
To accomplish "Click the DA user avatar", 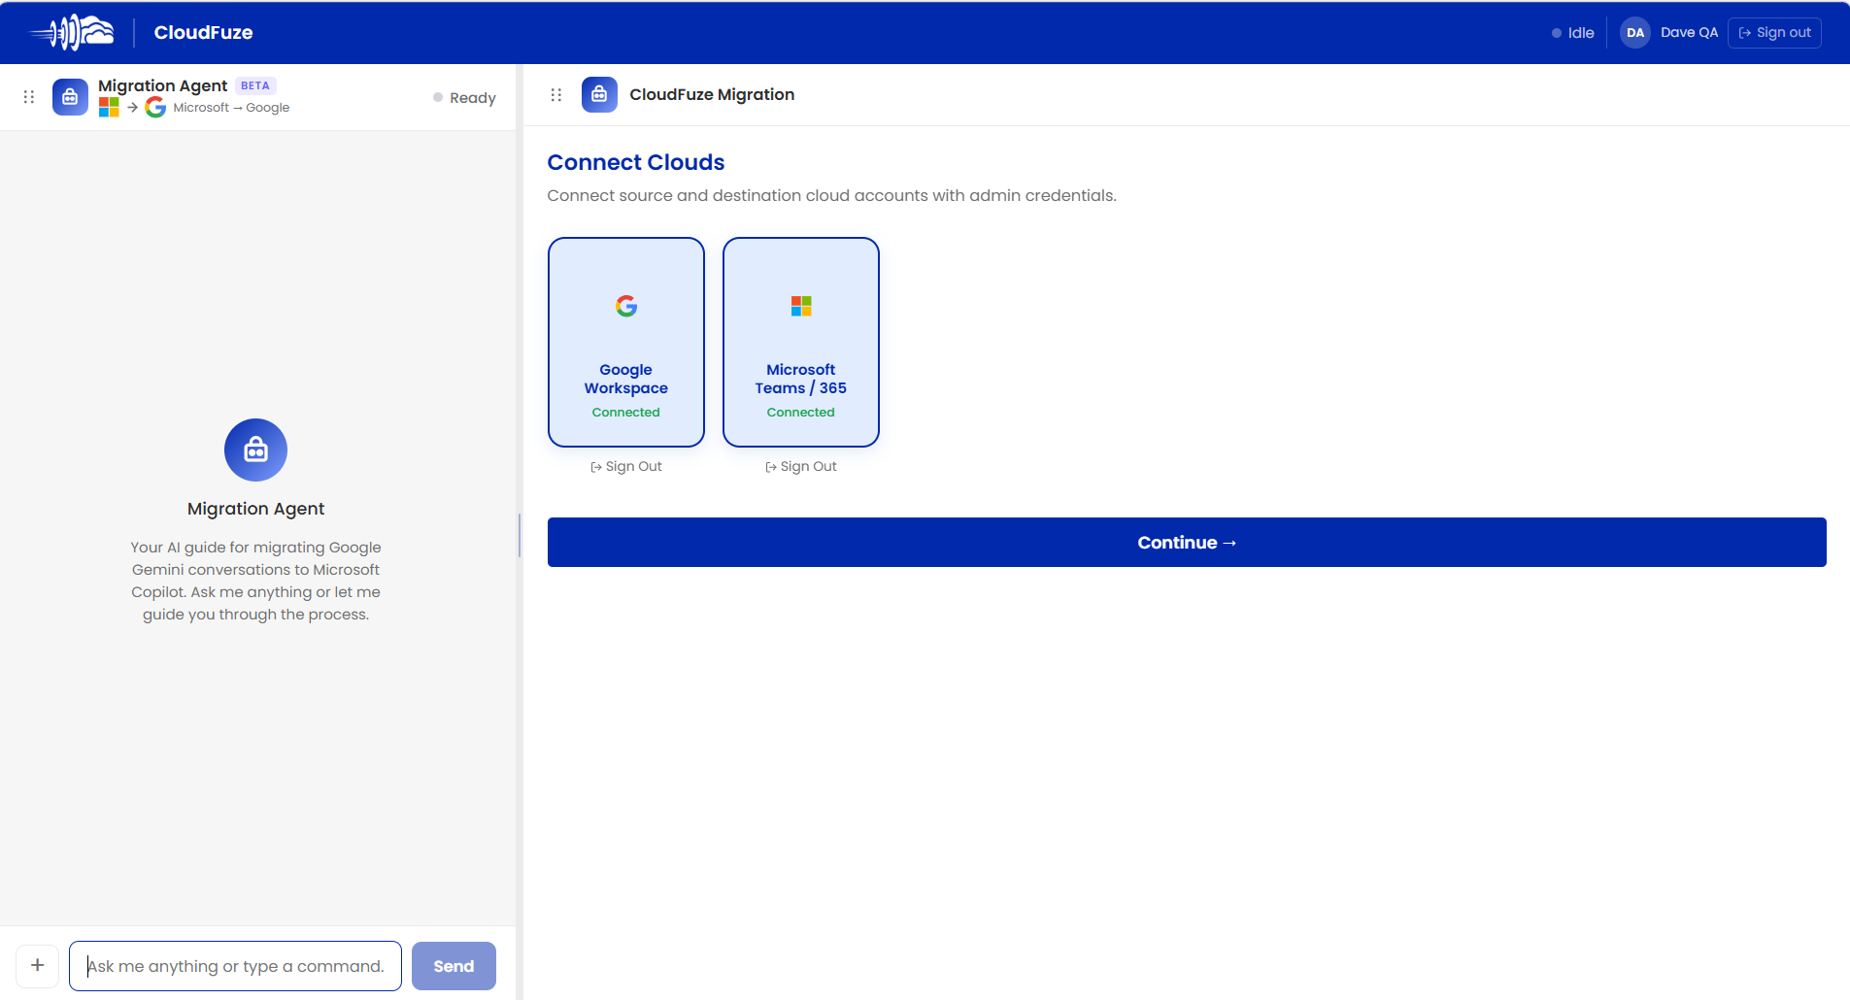I will pyautogui.click(x=1635, y=32).
